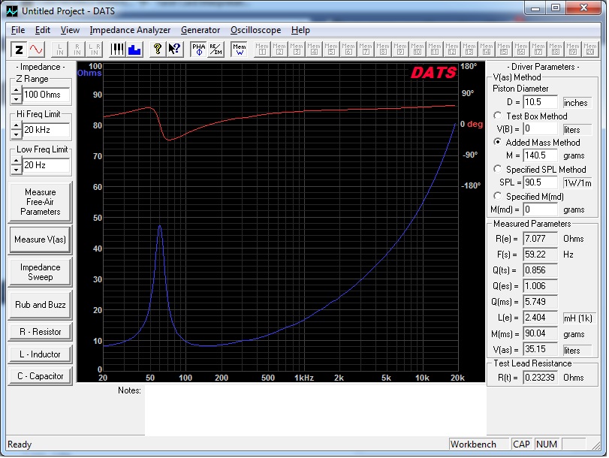
Task: Click the Test Lead Resistance R(t) field
Action: pyautogui.click(x=540, y=378)
